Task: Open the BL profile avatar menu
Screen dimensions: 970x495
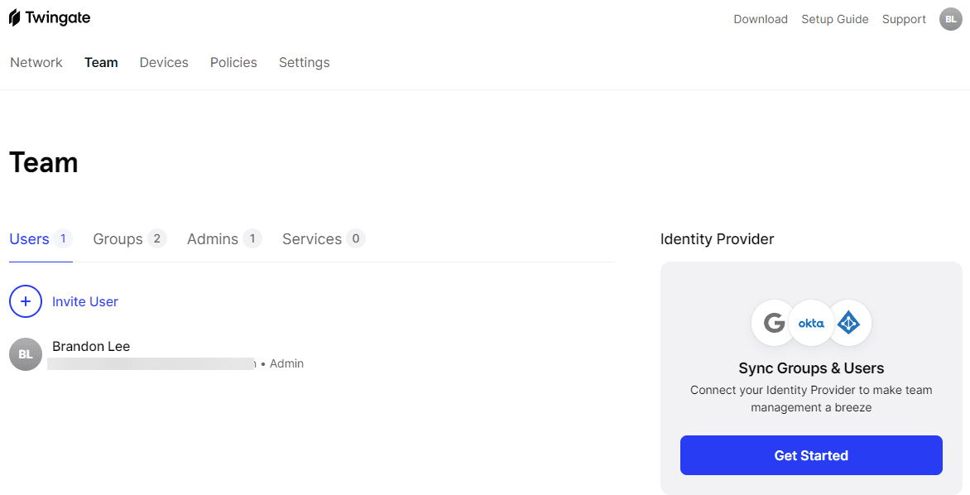Action: point(951,19)
